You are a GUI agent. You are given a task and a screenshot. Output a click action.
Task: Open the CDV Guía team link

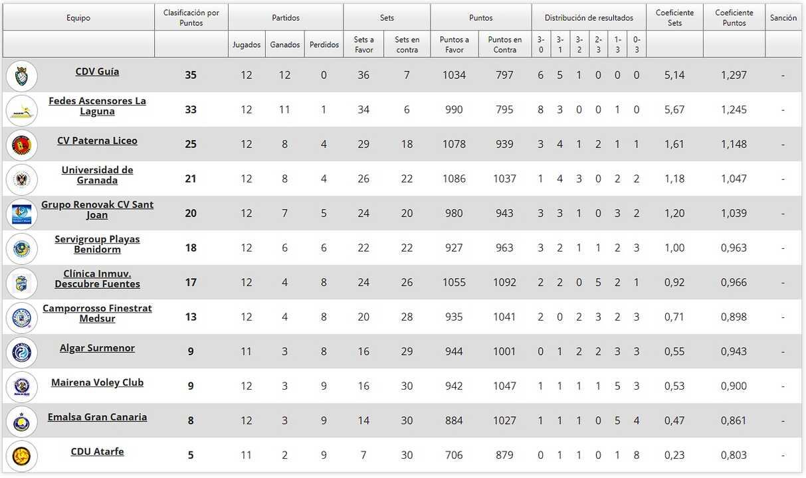[97, 72]
